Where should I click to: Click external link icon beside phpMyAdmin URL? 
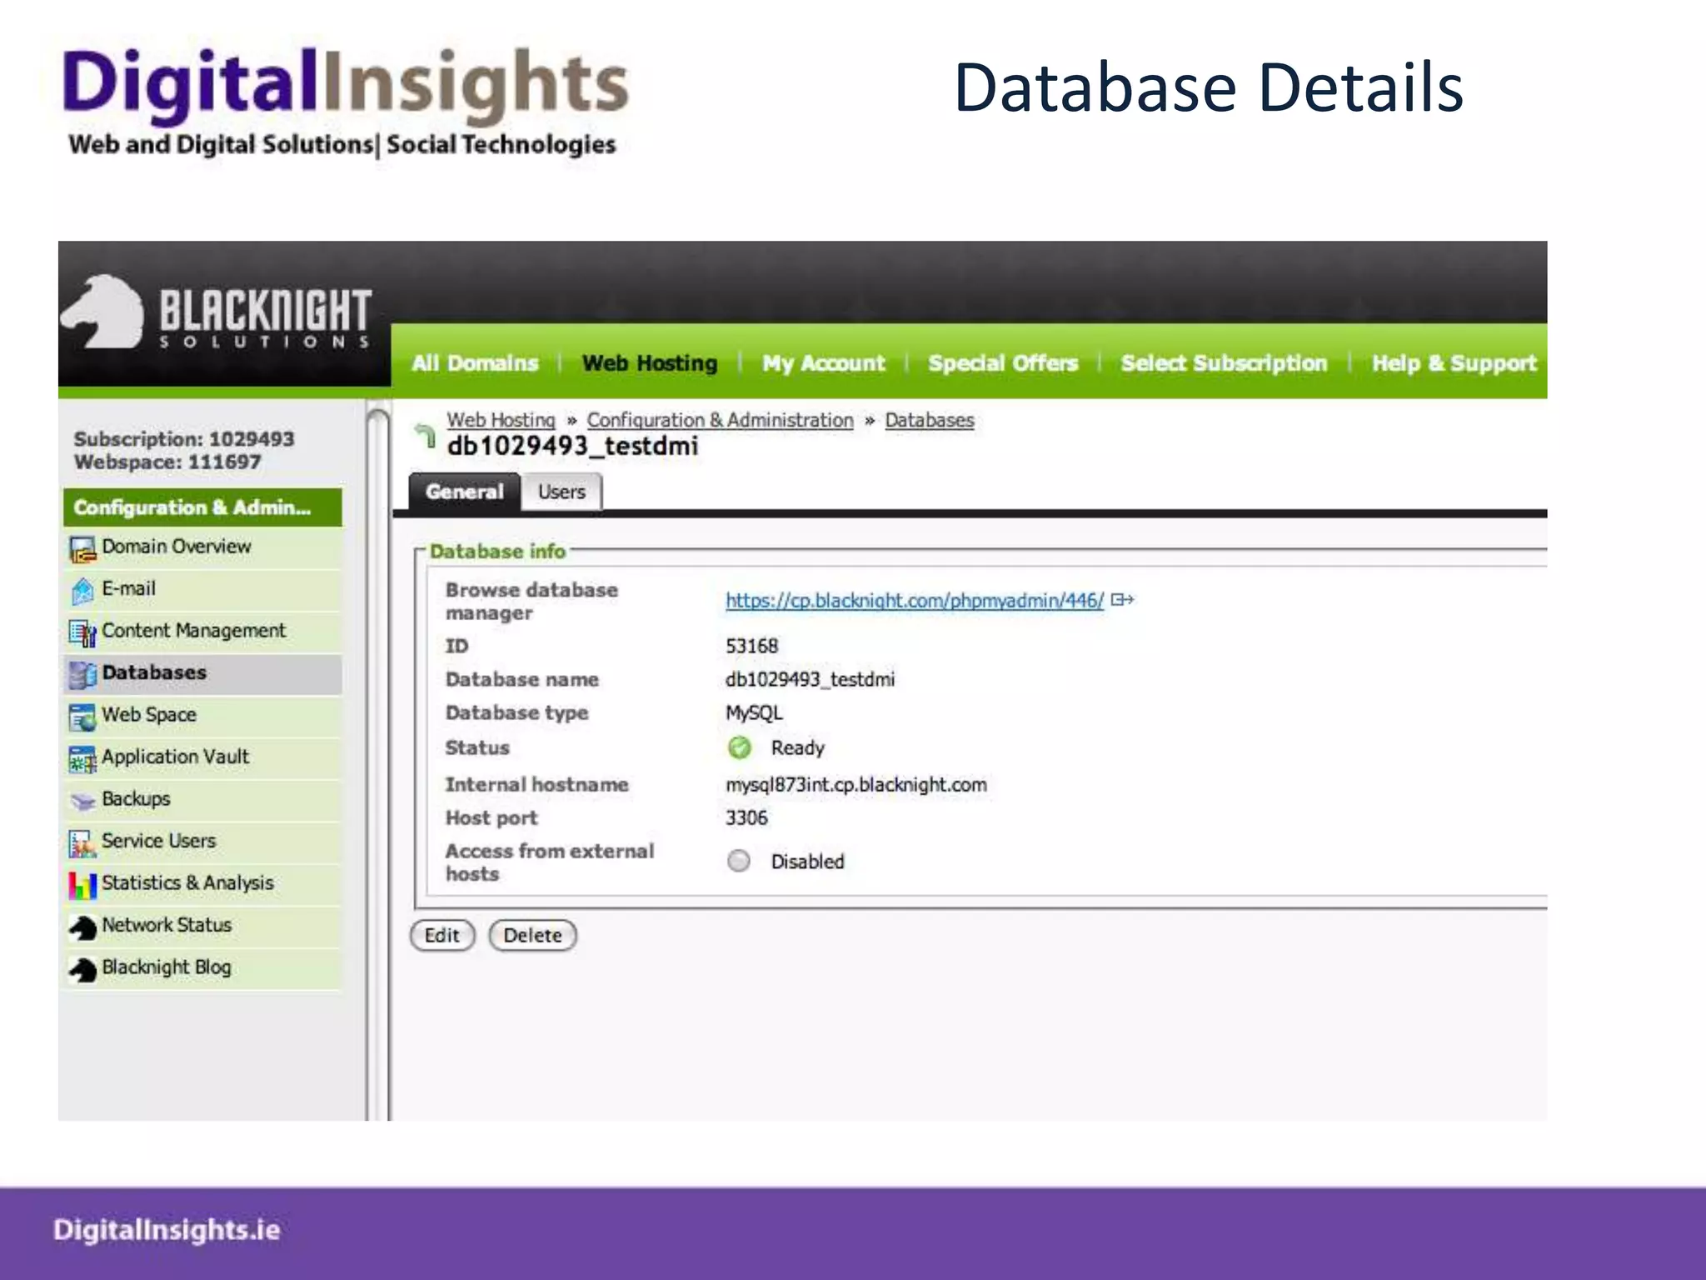point(1122,600)
